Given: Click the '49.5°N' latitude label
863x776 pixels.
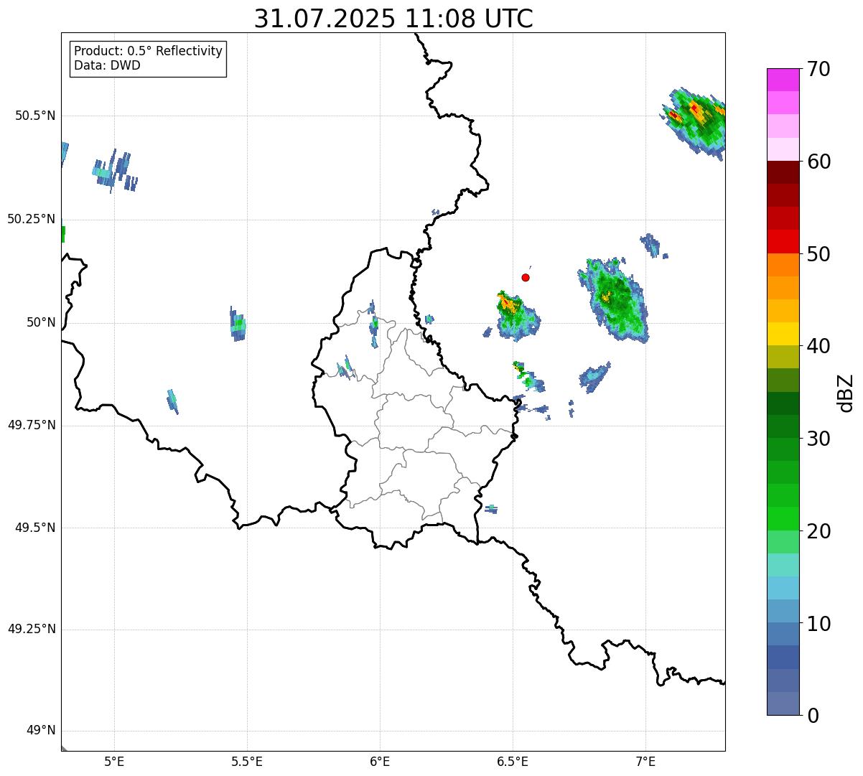Looking at the screenshot, I should tap(34, 528).
